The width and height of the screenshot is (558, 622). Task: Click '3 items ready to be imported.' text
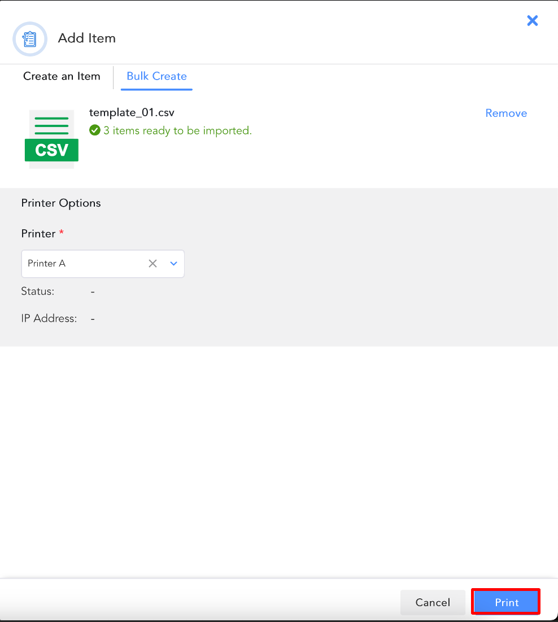(x=178, y=130)
